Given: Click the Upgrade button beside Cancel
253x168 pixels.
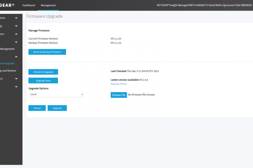Looking at the screenshot, I should tap(57, 108).
